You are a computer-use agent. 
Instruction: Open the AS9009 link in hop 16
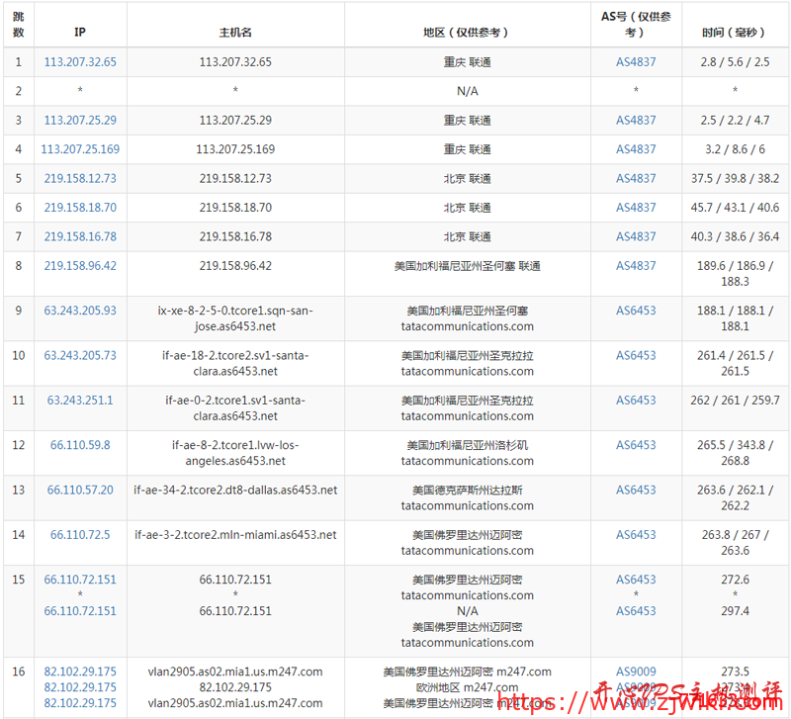tap(636, 672)
